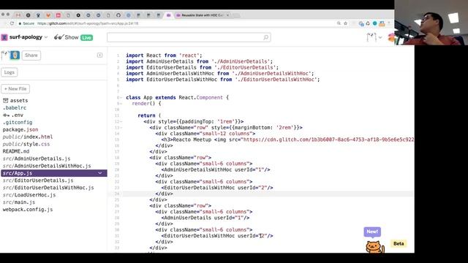The image size is (468, 263).
Task: Open the user account dropdown chevron
Action: 380,37
